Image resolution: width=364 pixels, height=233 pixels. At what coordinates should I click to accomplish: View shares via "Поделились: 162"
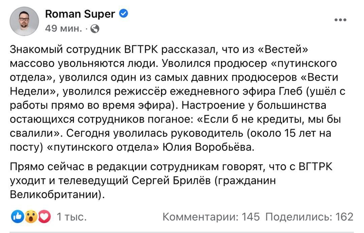[x=309, y=217]
